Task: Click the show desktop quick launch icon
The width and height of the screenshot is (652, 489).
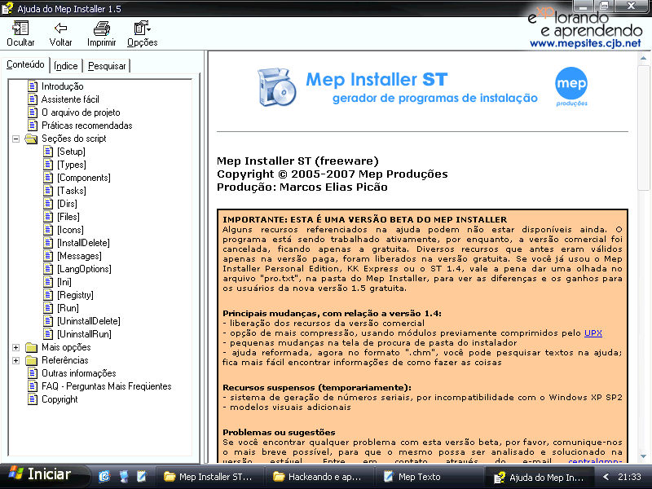Action: coord(124,477)
